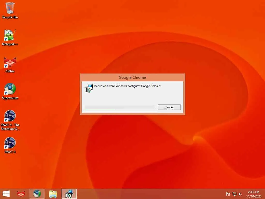This screenshot has width=265, height=199.
Task: Select the Supermium desktop shortcut
Action: point(10,91)
